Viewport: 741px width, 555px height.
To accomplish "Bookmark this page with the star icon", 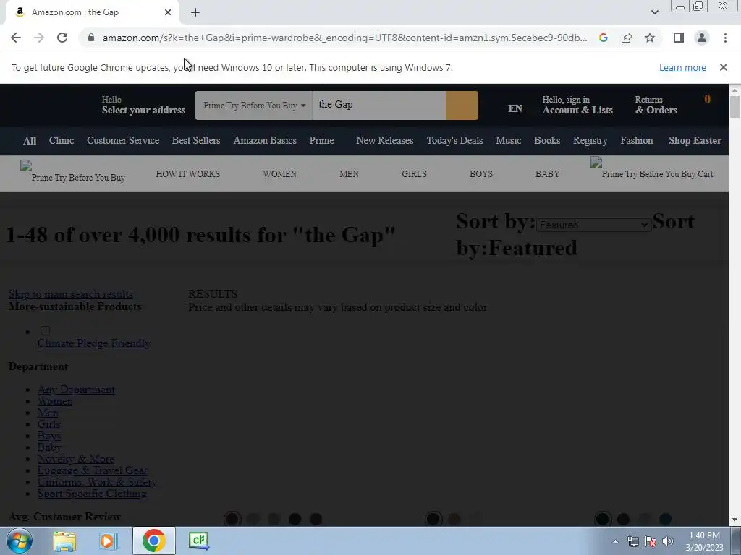I will click(650, 38).
